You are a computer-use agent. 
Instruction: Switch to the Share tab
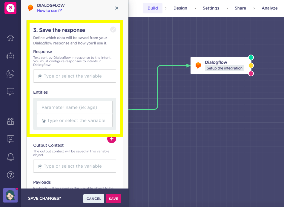coord(240,8)
